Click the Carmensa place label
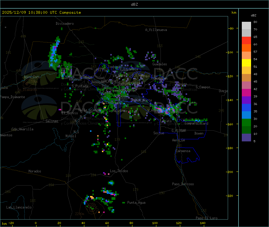This screenshot has width=269, height=227. tap(183, 151)
